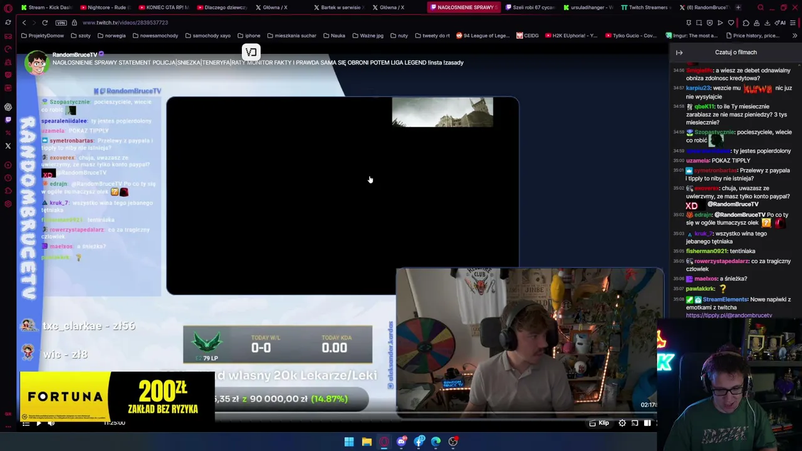Switch to the Twitch Streamers tab

(646, 8)
